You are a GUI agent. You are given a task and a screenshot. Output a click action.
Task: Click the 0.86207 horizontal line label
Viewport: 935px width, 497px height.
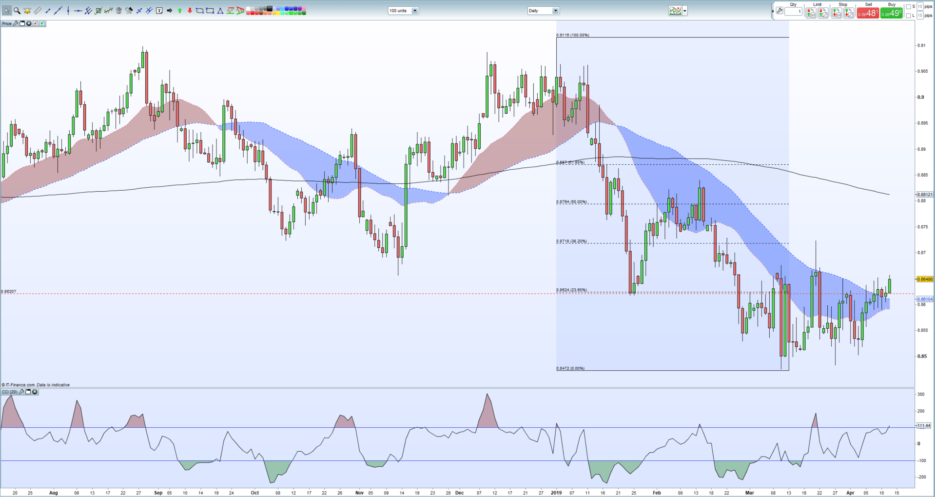8,291
